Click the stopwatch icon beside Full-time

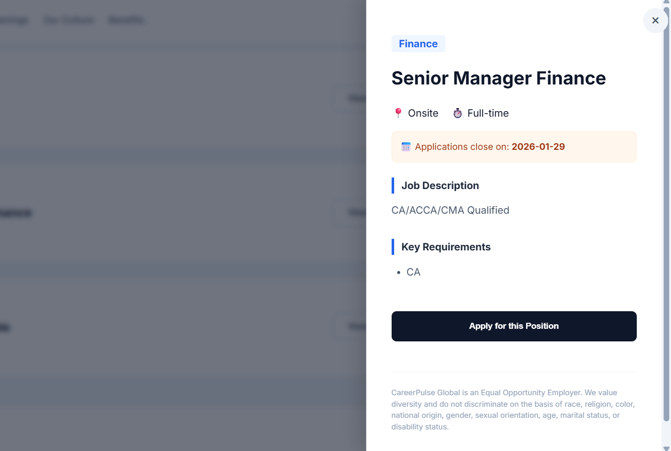457,113
